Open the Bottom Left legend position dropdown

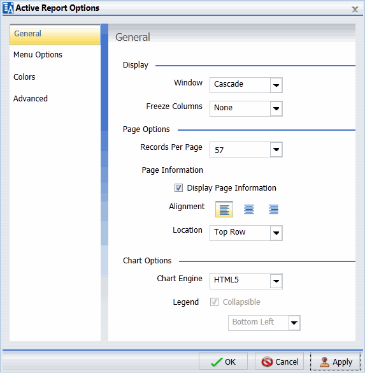point(294,323)
